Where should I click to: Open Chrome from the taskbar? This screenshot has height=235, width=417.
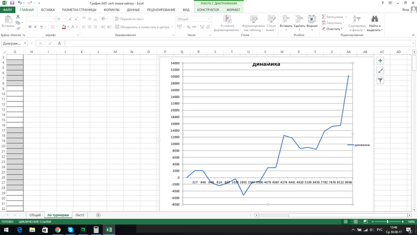[58, 230]
